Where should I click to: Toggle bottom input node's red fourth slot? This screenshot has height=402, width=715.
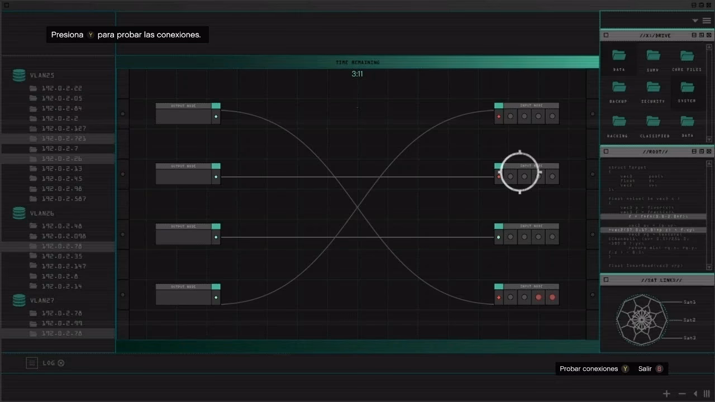[x=538, y=297]
